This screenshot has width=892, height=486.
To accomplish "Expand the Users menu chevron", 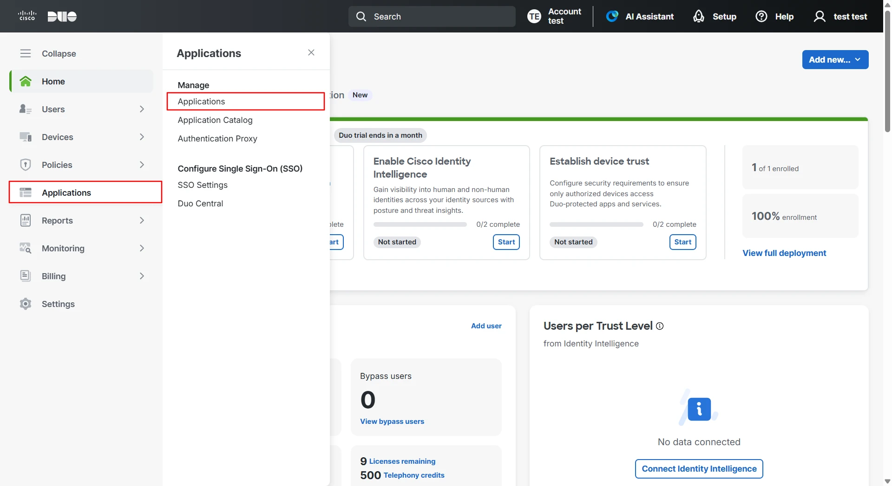I will pos(142,109).
